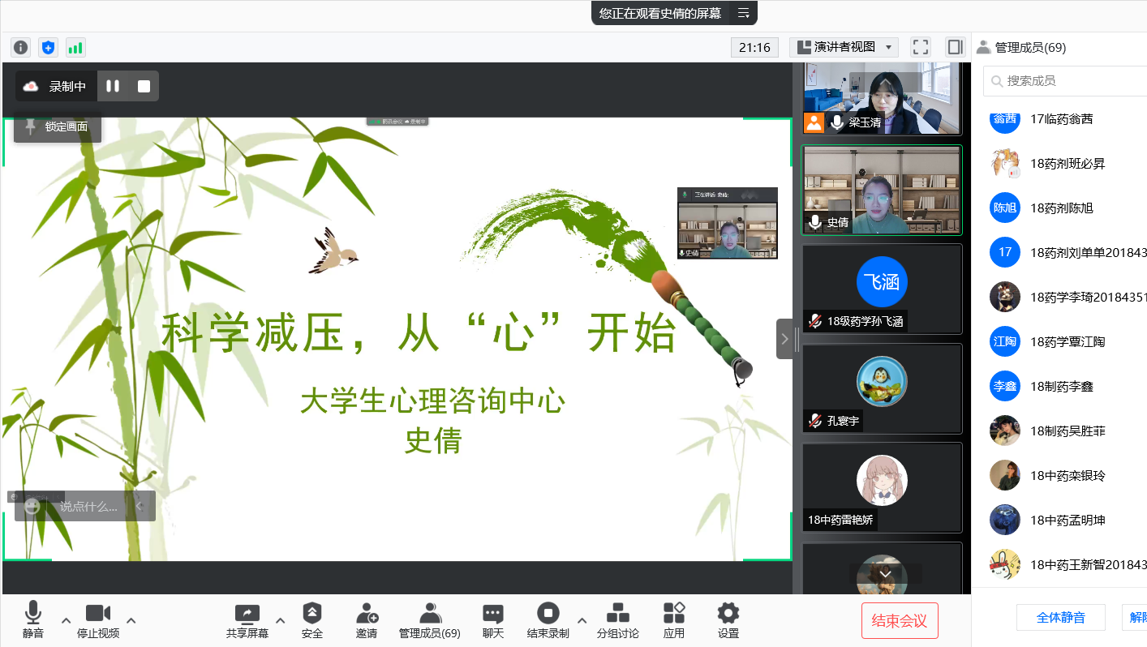This screenshot has width=1147, height=647.
Task: Click the meeting info icon
Action: click(x=20, y=47)
